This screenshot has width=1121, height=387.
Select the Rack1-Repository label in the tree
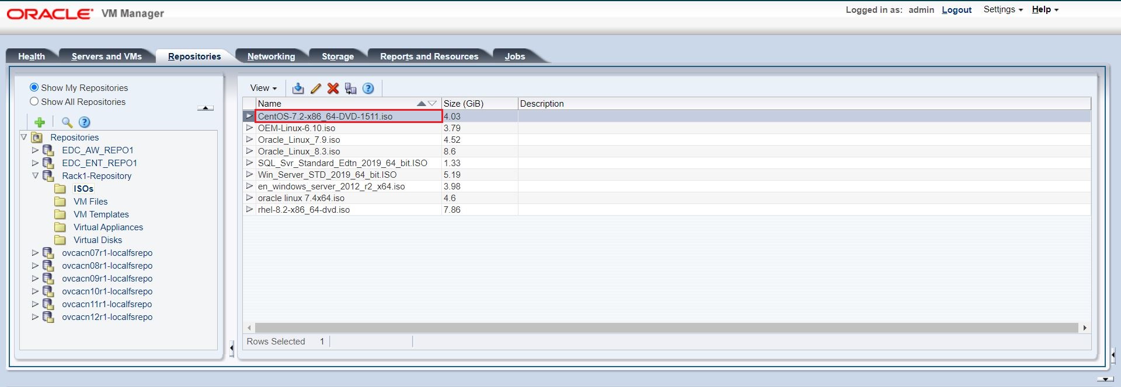[x=97, y=176]
